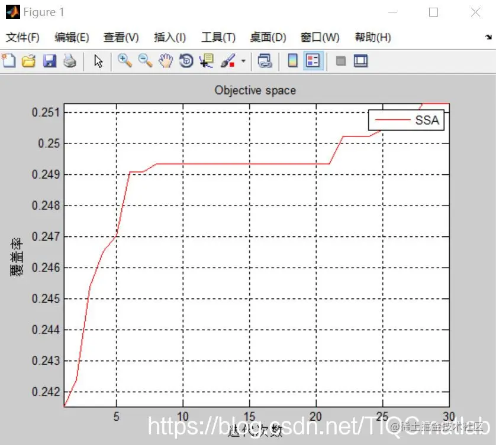Open the 帮助(H) menu

pos(372,37)
